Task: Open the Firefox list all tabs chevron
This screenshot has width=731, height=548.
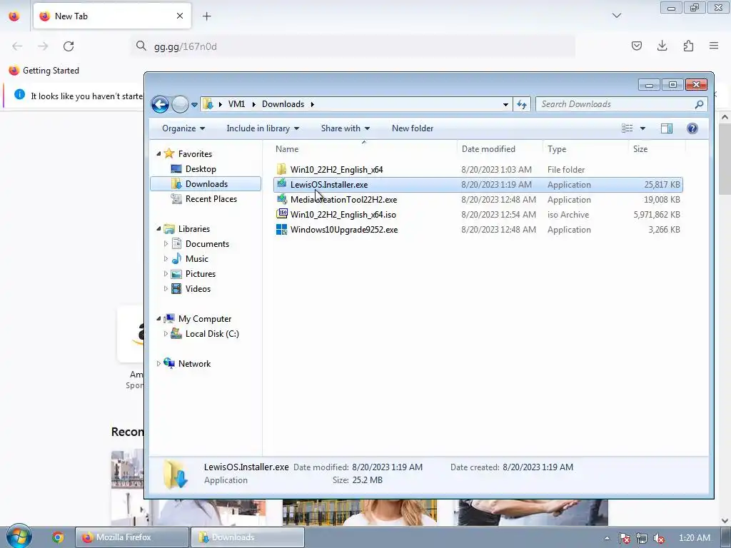Action: tap(616, 16)
